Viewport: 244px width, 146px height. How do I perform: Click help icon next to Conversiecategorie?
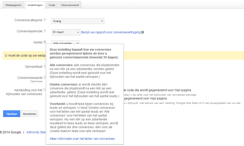point(45,20)
